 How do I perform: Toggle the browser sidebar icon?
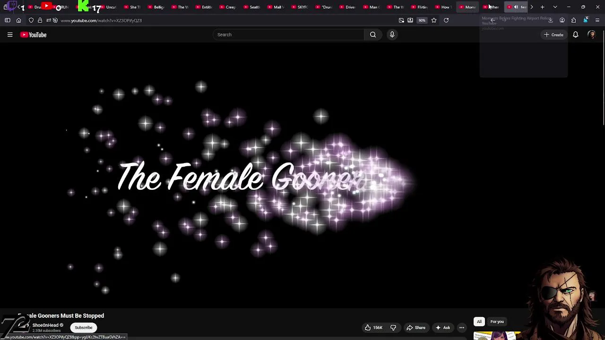tap(8, 20)
